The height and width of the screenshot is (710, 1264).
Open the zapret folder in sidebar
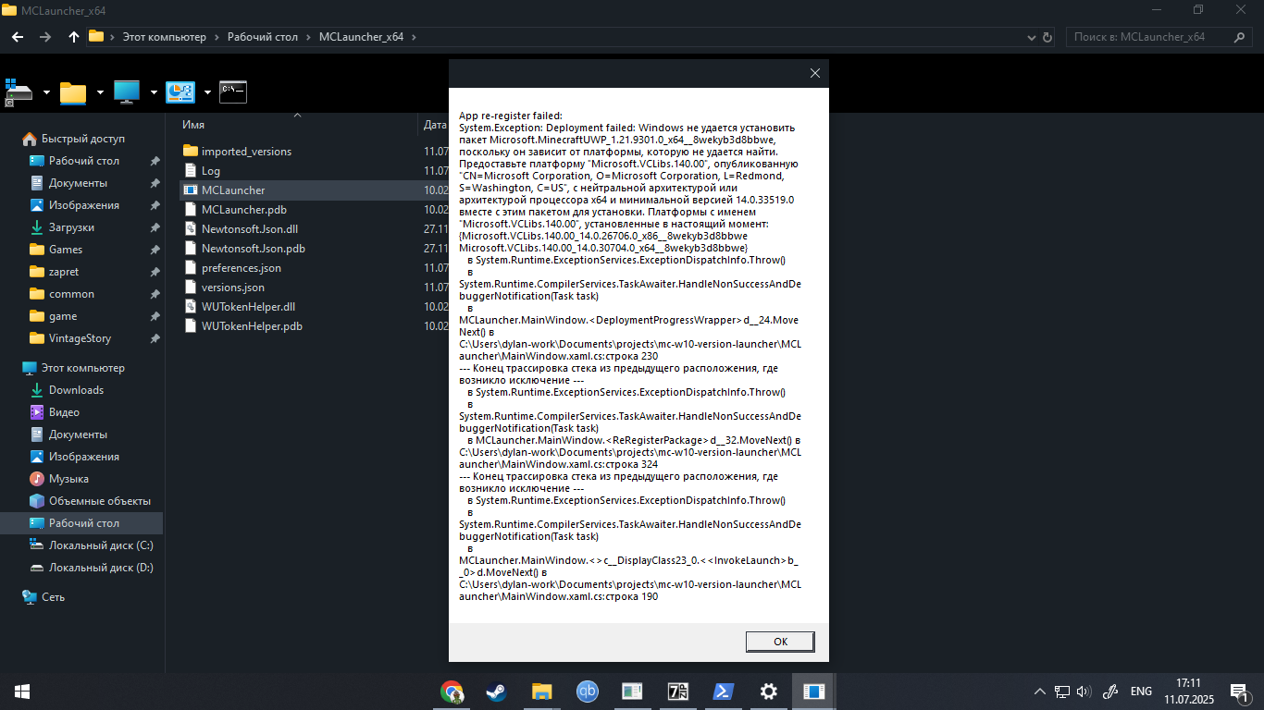[x=64, y=272]
